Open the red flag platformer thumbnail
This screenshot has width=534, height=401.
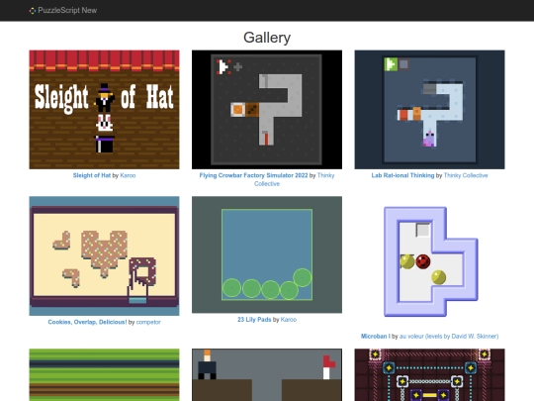pyautogui.click(x=267, y=374)
